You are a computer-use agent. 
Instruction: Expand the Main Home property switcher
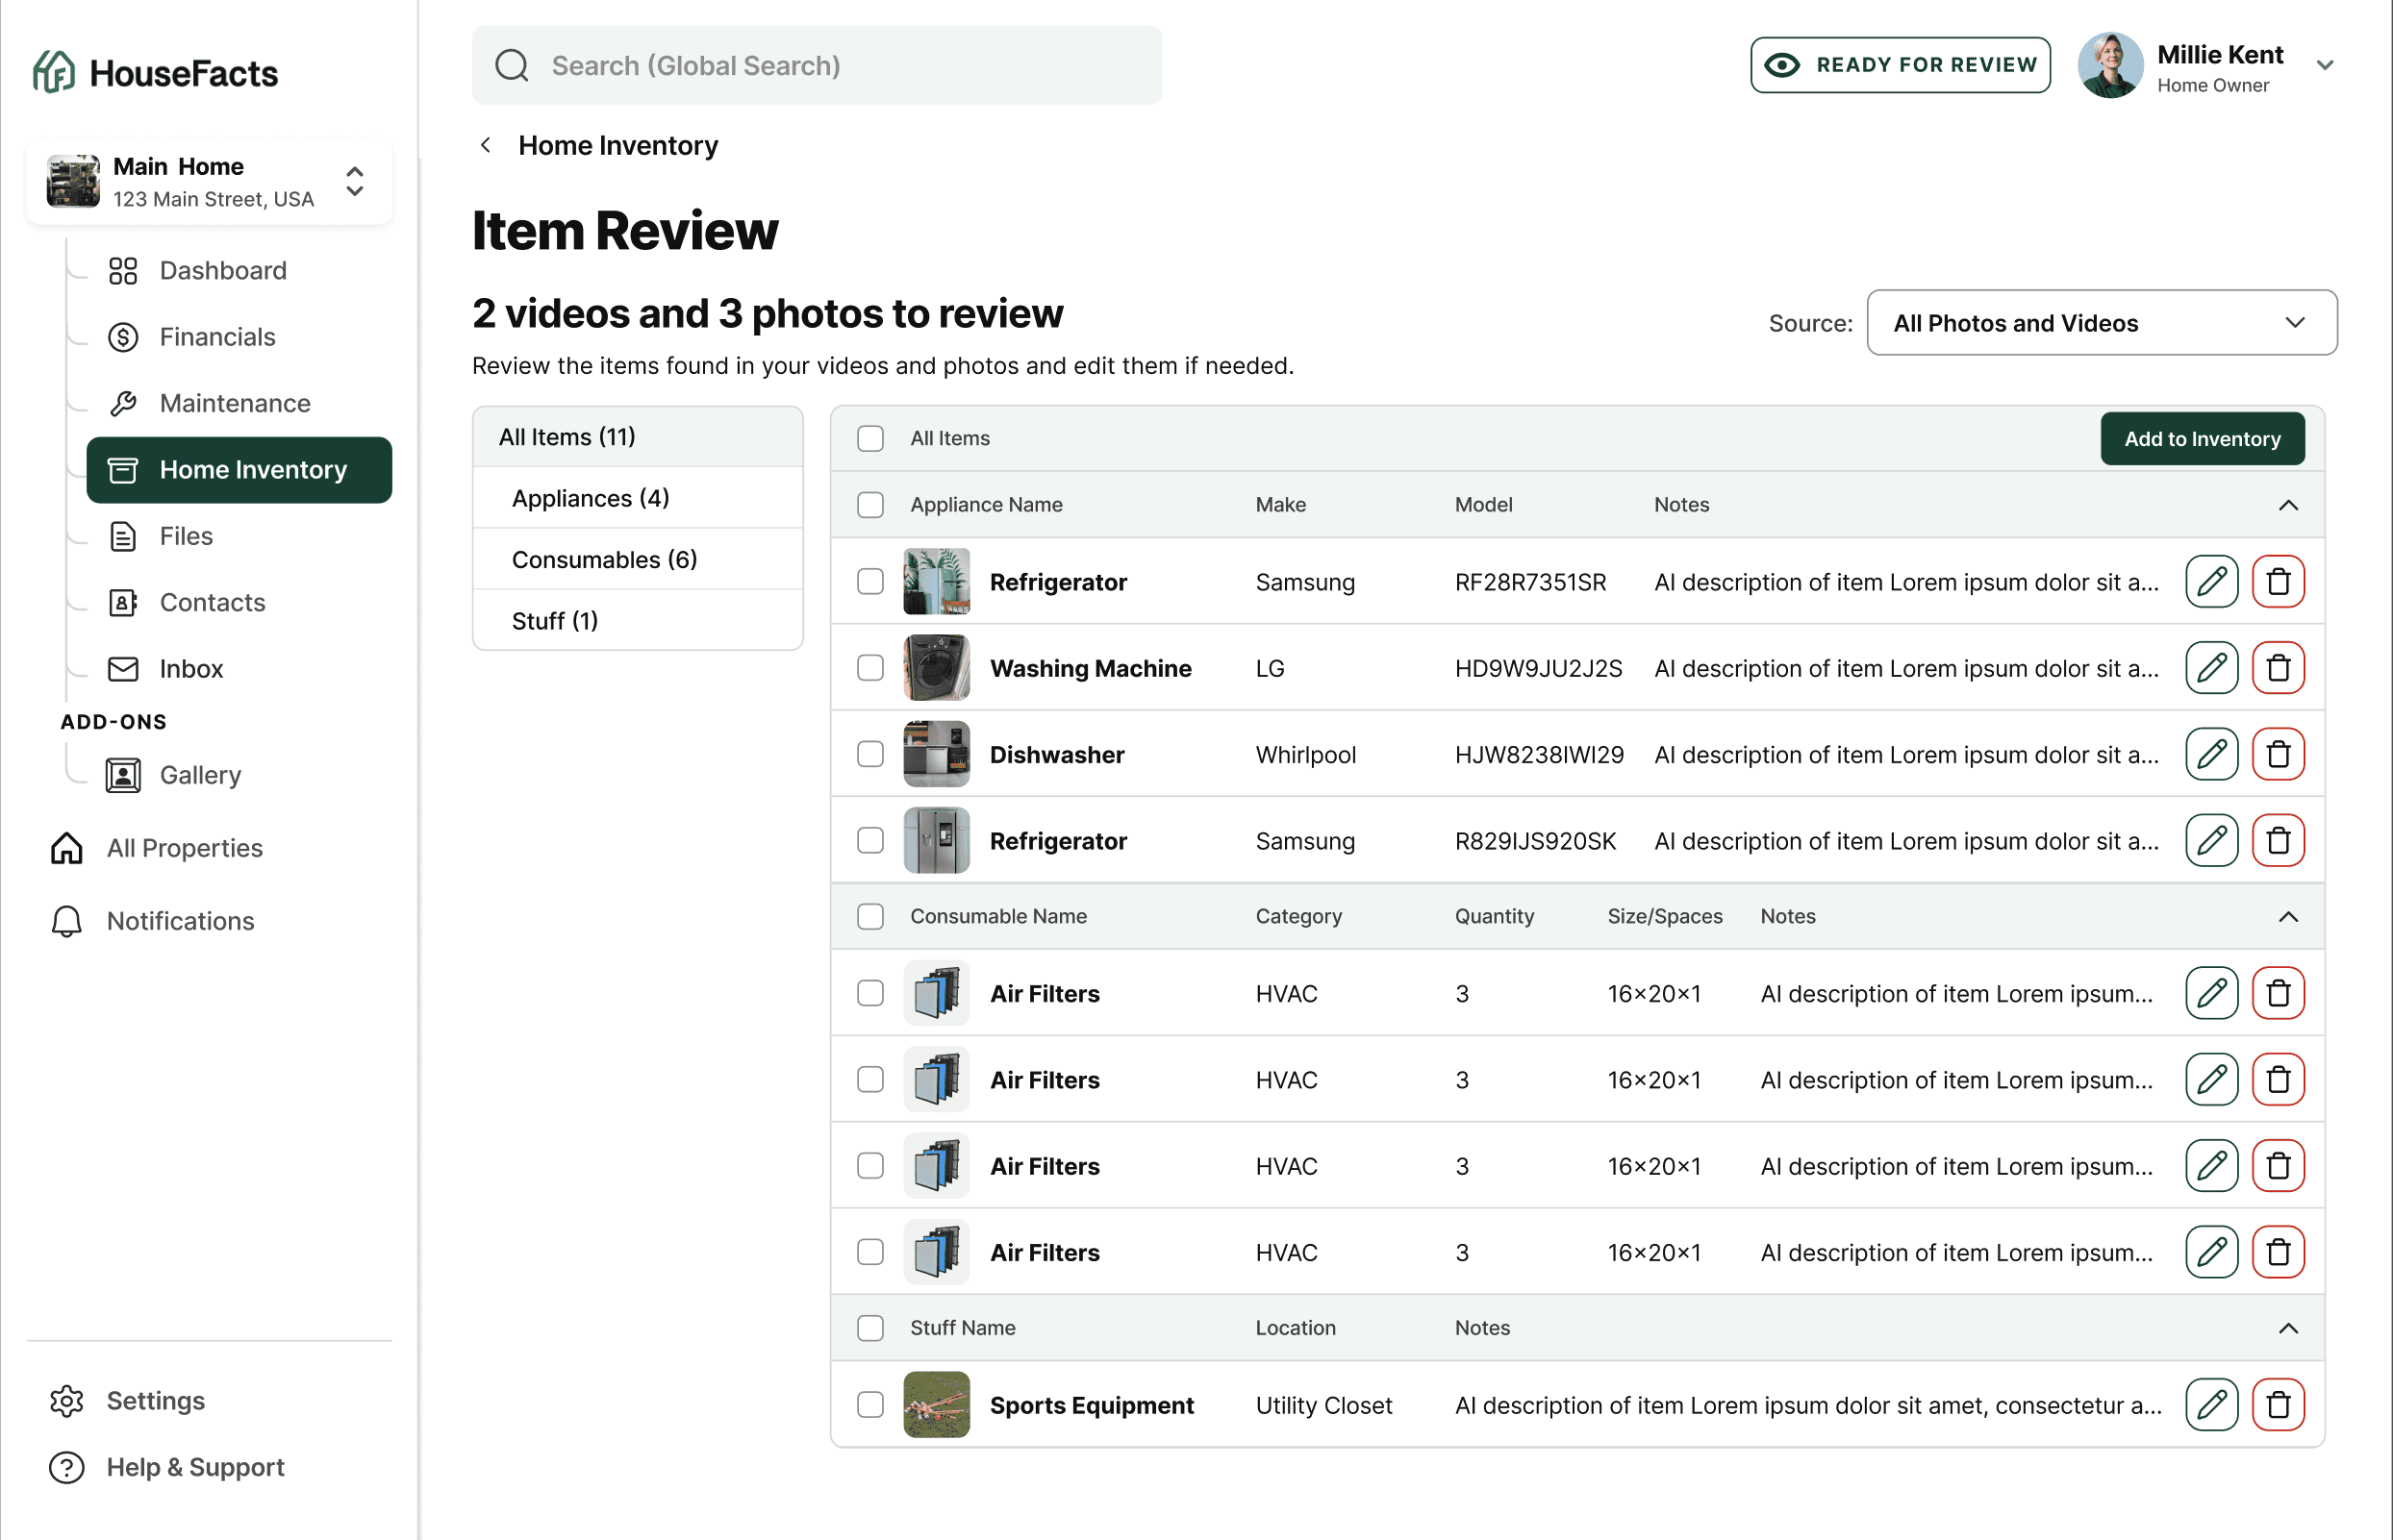(x=355, y=182)
